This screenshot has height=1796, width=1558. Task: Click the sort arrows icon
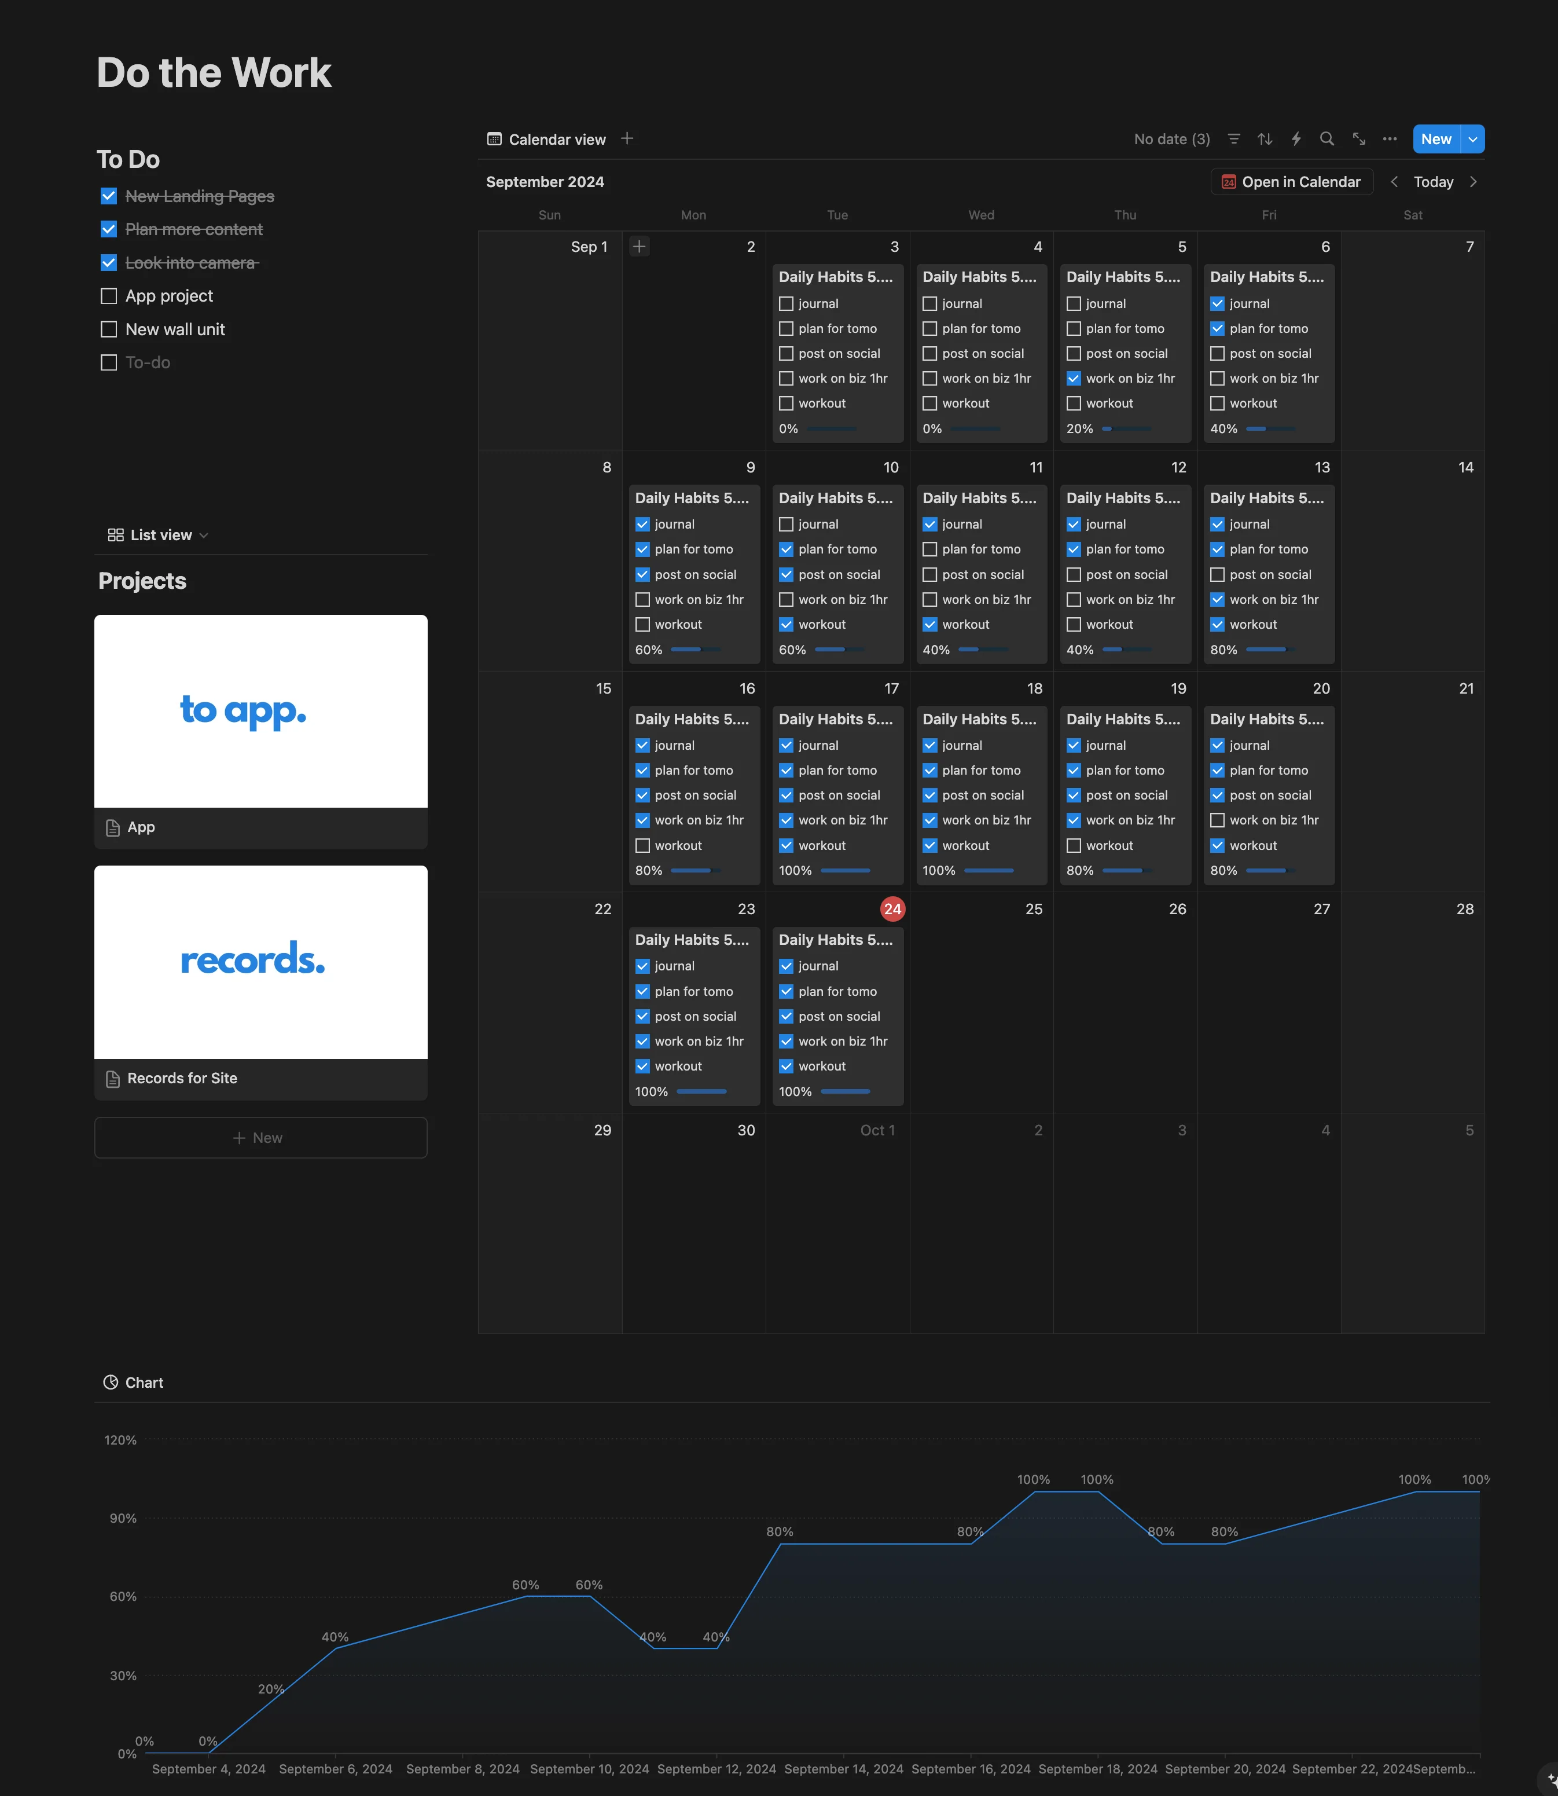tap(1265, 139)
